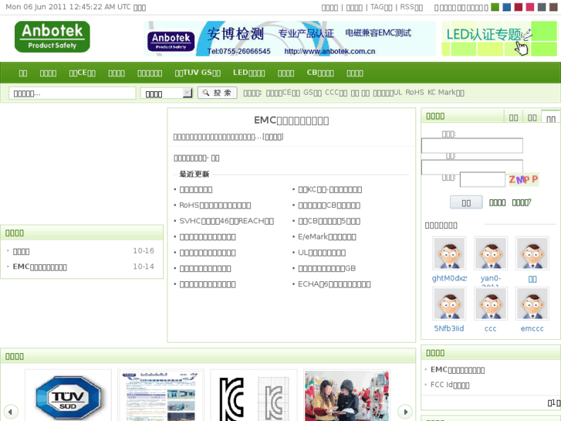Open the EMC entry dated 10-14
Image resolution: width=561 pixels, height=421 pixels.
tap(39, 267)
